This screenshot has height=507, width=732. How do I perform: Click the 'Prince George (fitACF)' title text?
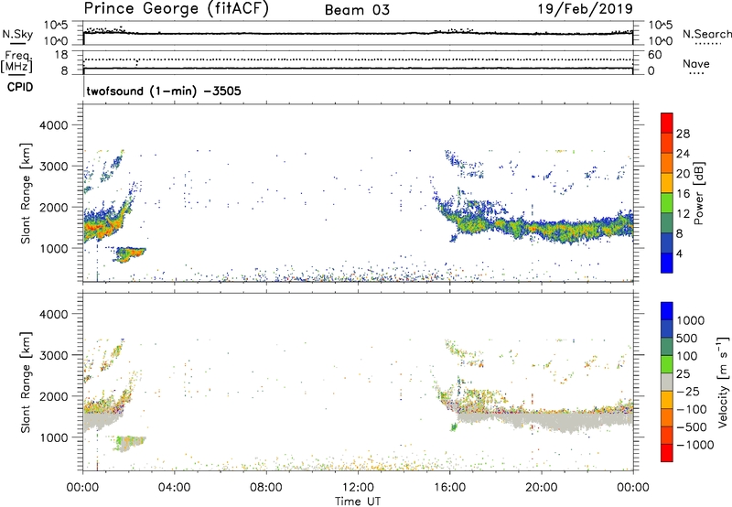click(176, 9)
